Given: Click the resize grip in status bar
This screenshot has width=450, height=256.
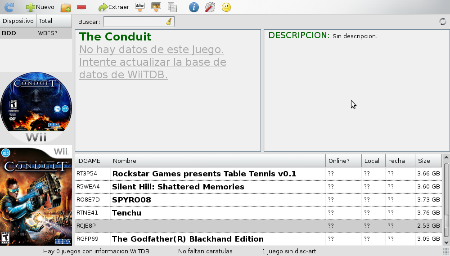Looking at the screenshot, I should (445, 252).
